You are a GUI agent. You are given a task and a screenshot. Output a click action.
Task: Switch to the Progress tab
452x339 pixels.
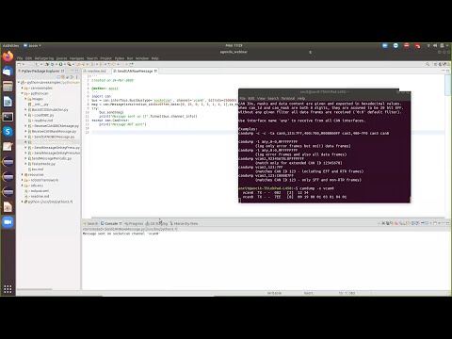click(134, 223)
